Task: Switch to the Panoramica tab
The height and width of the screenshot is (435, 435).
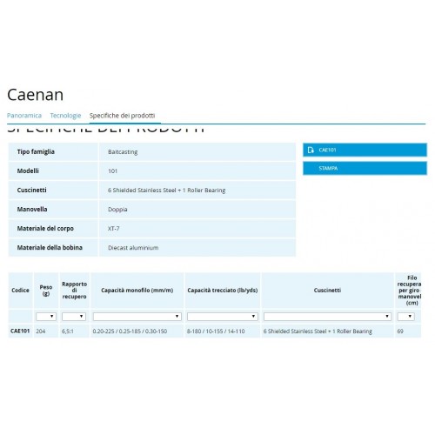Action: (24, 116)
